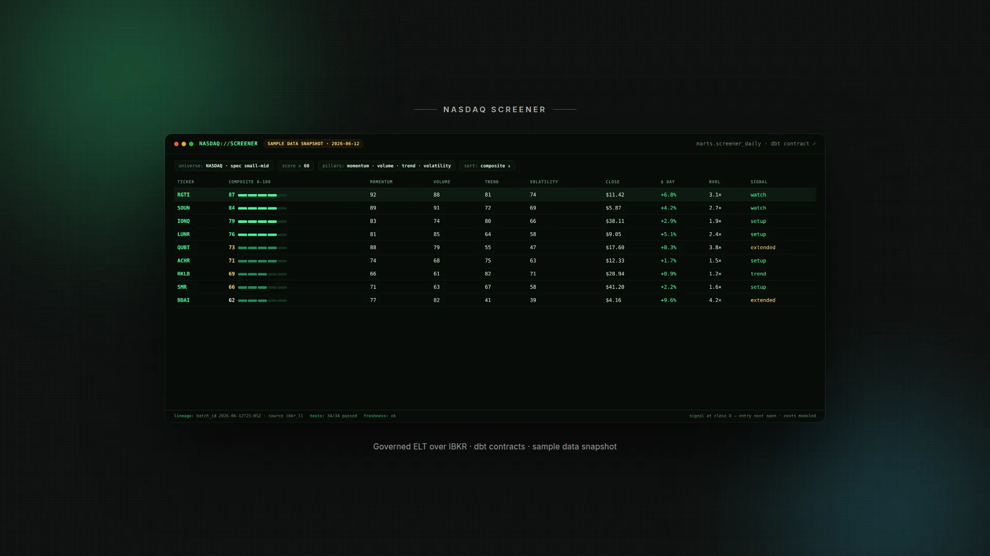The image size is (990, 556).
Task: Select the SMR ticker
Action: point(182,287)
